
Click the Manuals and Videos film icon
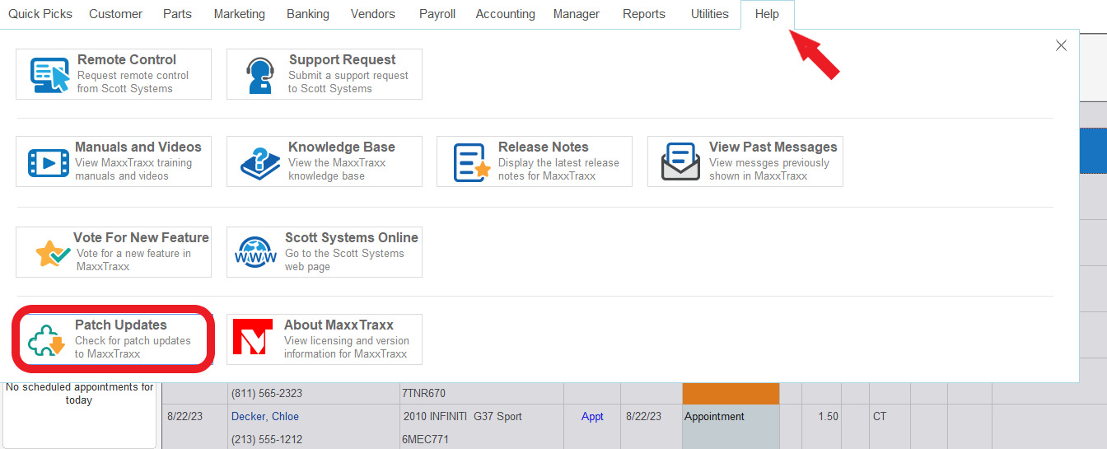[49, 163]
